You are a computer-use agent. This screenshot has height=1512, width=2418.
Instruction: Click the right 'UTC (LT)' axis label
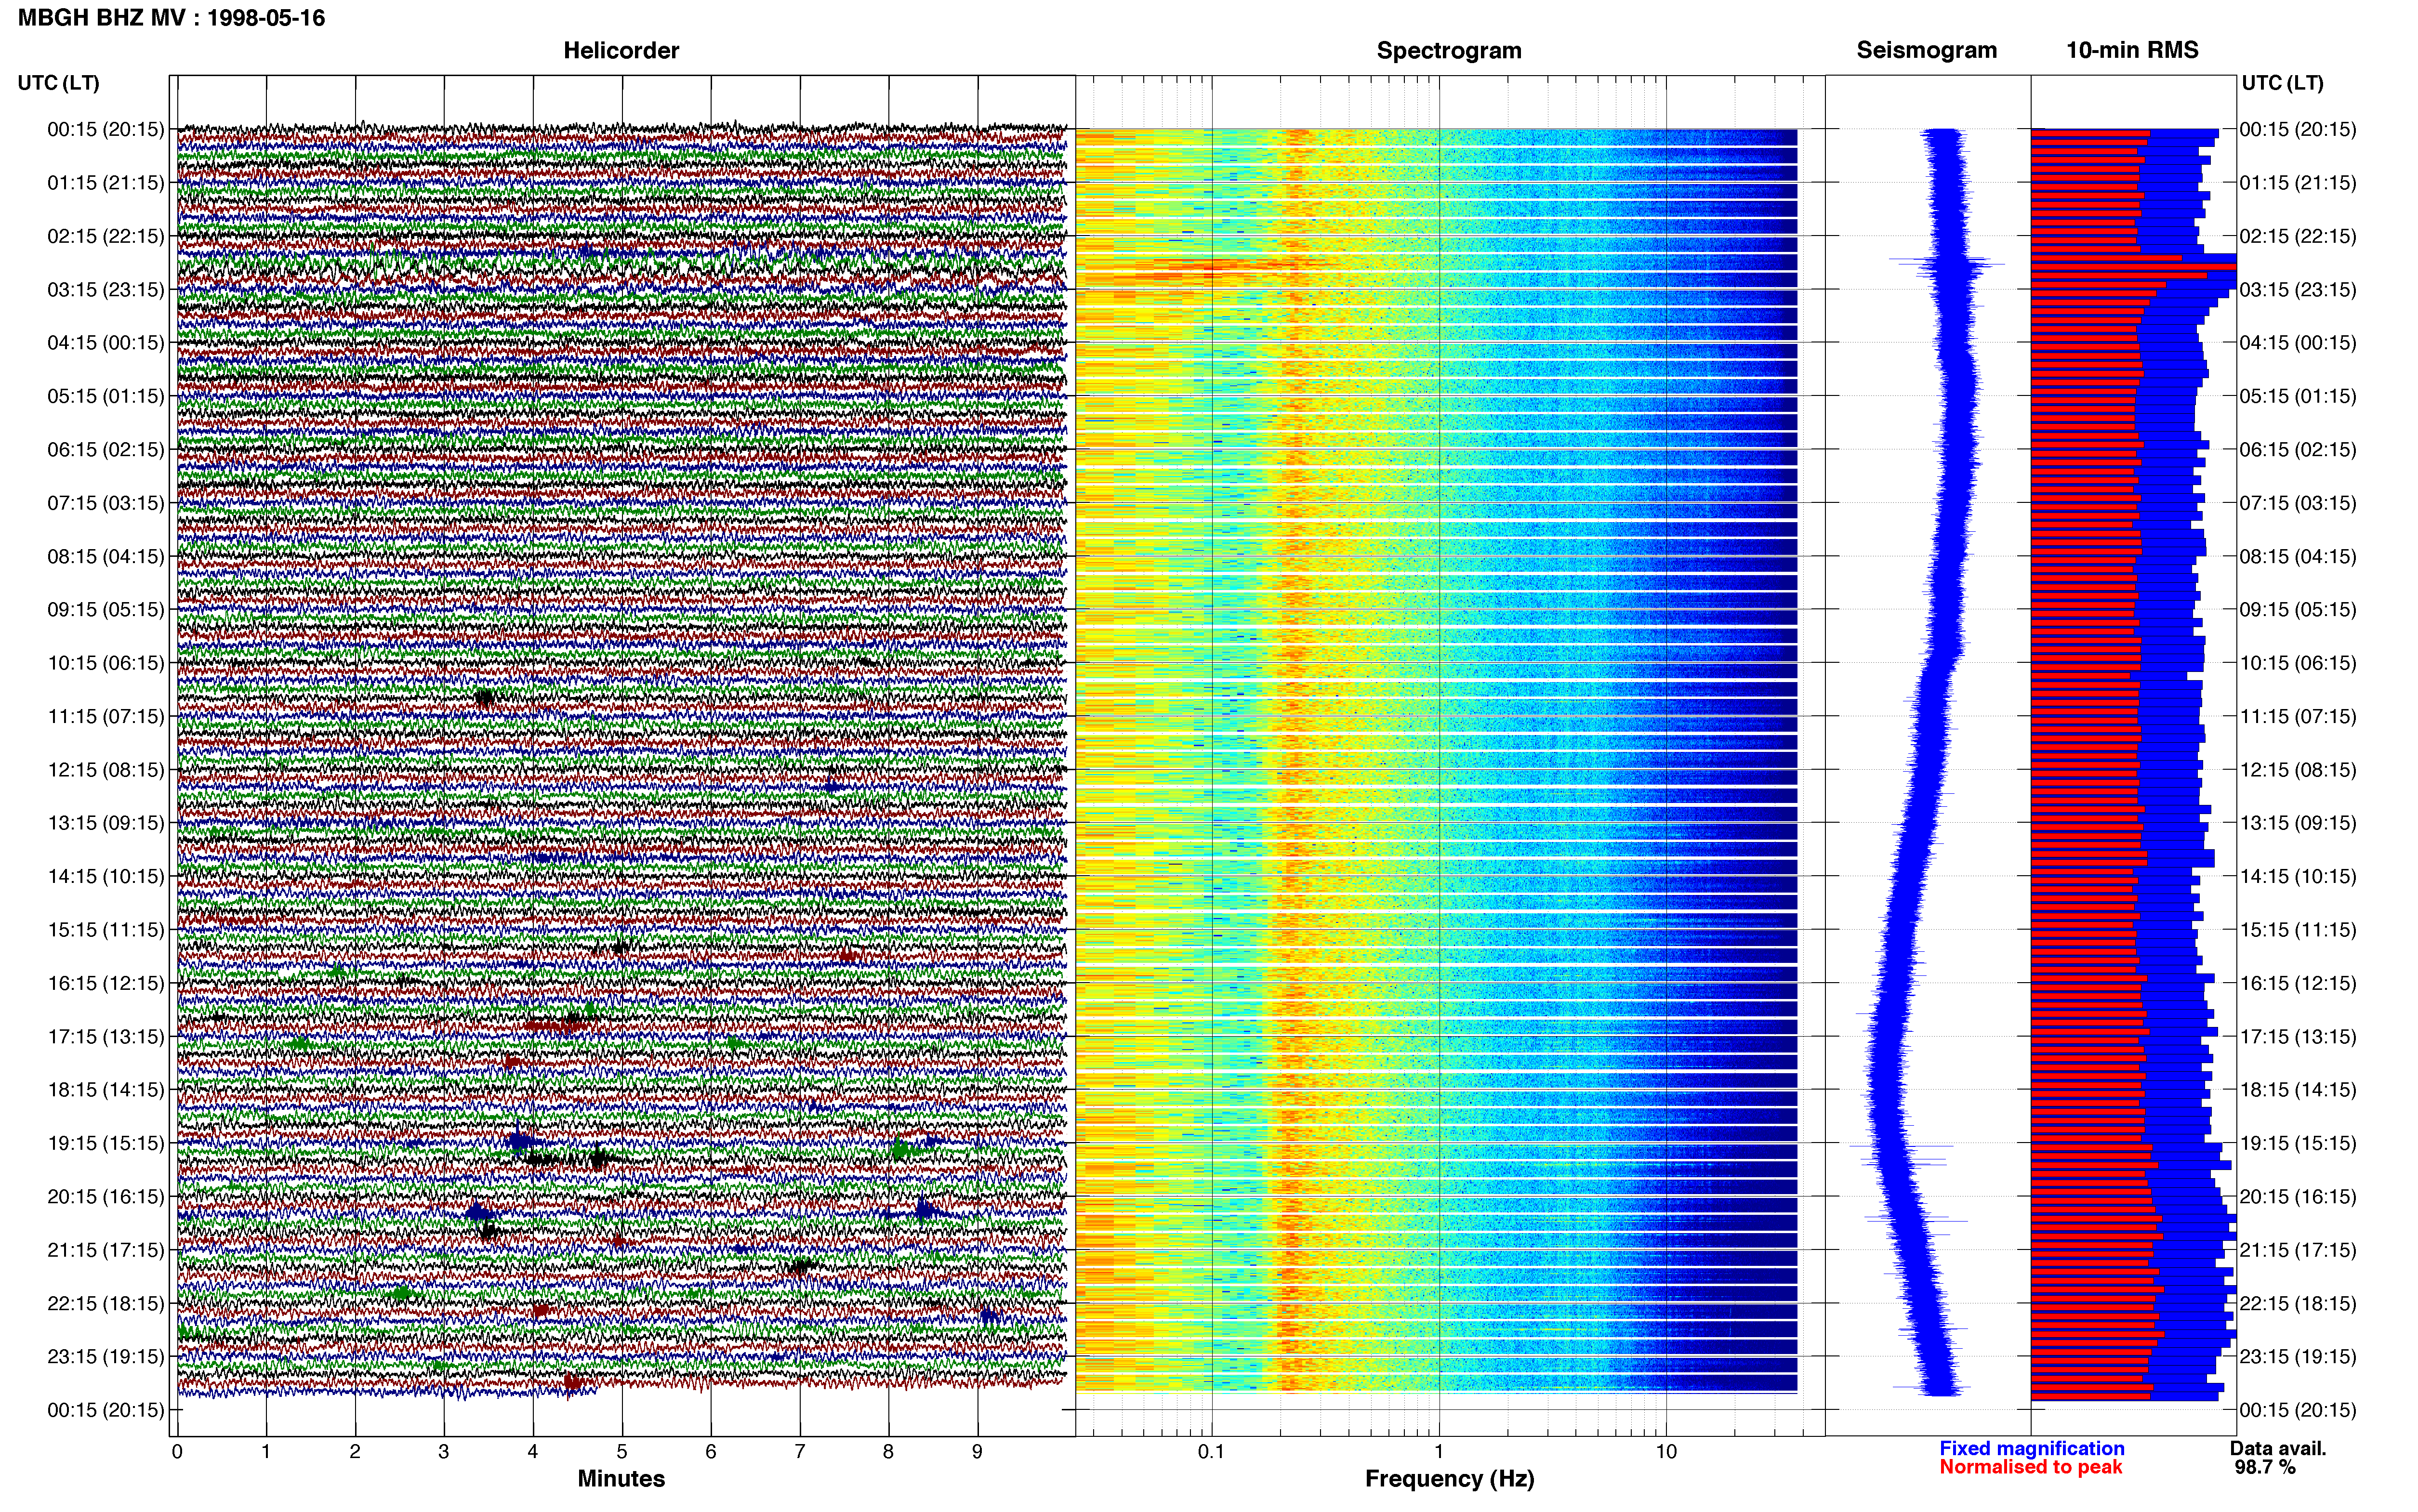pos(2282,83)
